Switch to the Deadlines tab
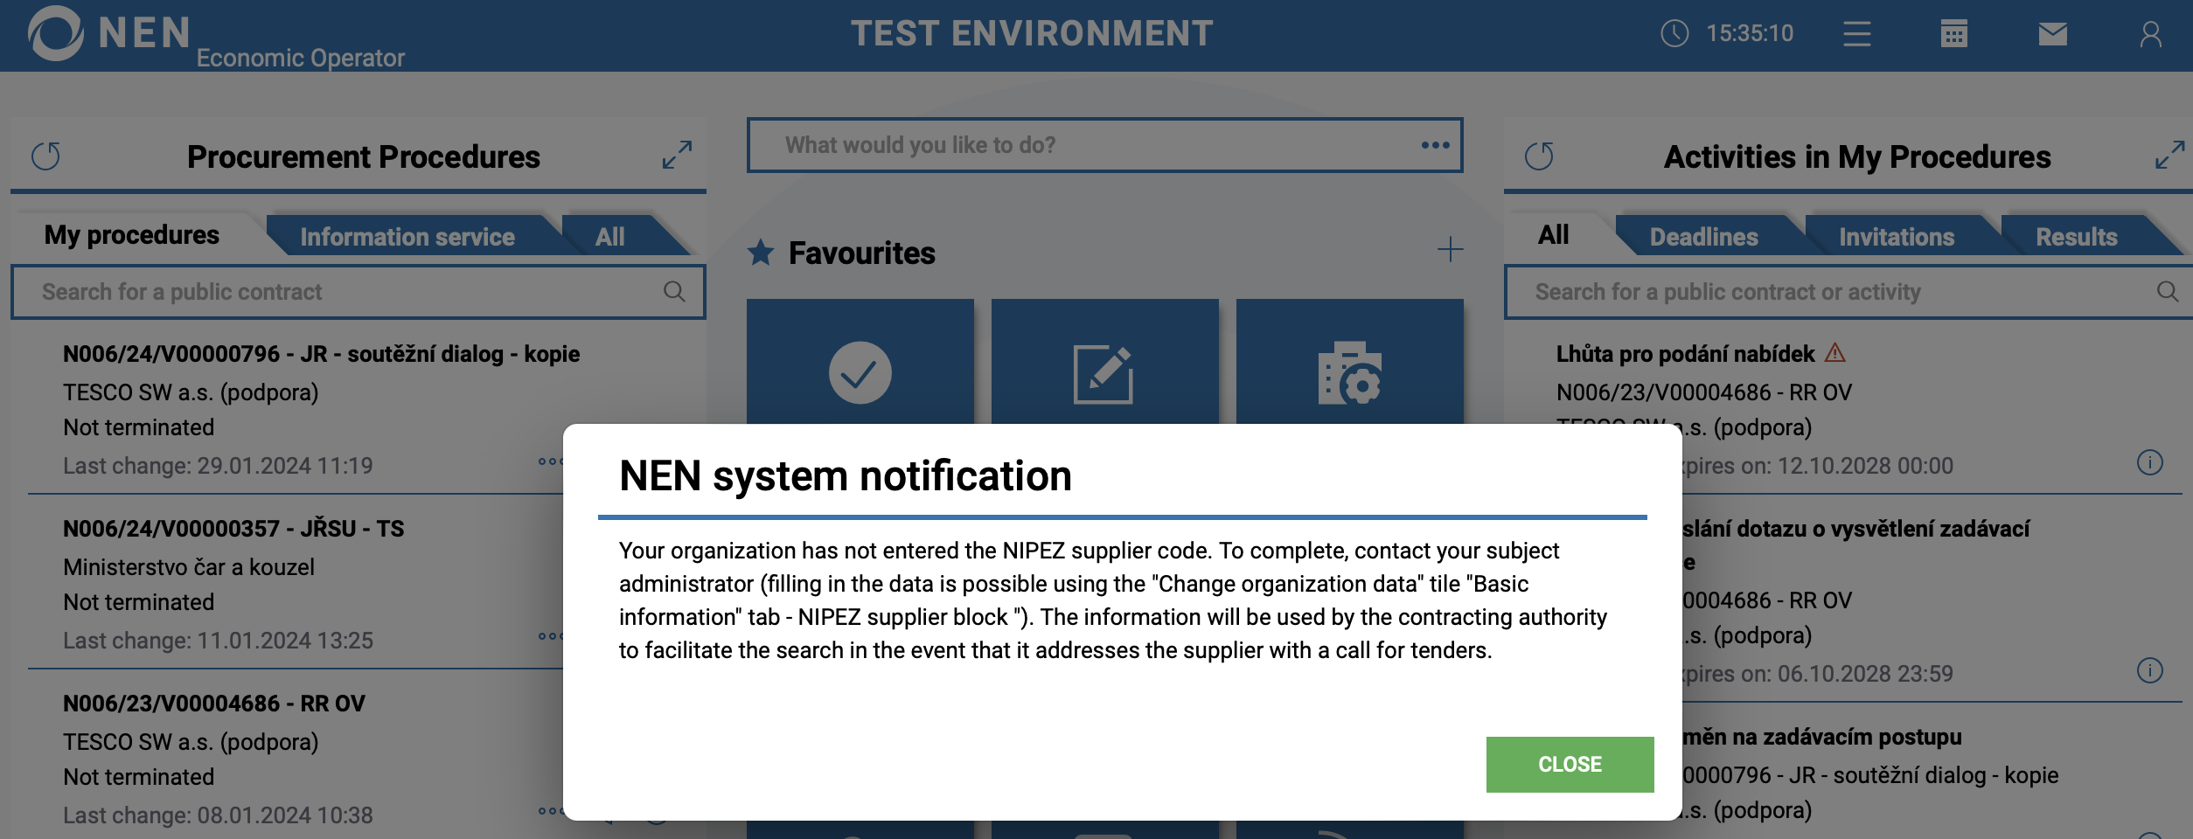The width and height of the screenshot is (2193, 839). pyautogui.click(x=1703, y=237)
